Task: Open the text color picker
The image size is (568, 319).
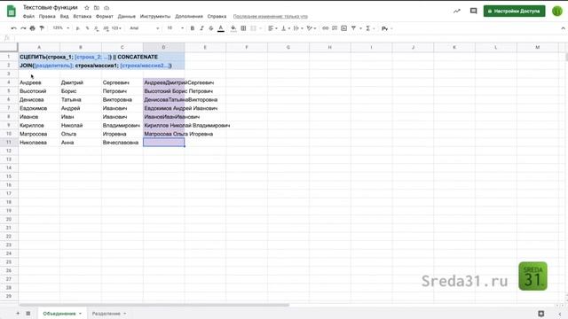Action: tap(221, 28)
